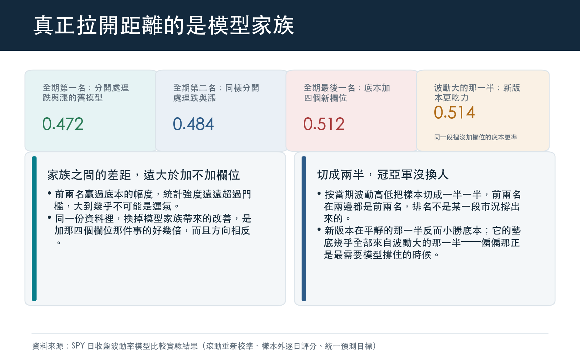The height and width of the screenshot is (363, 580).
Task: Select the bullet starting 前兩名贏過底本的幅度
Action: point(149,200)
